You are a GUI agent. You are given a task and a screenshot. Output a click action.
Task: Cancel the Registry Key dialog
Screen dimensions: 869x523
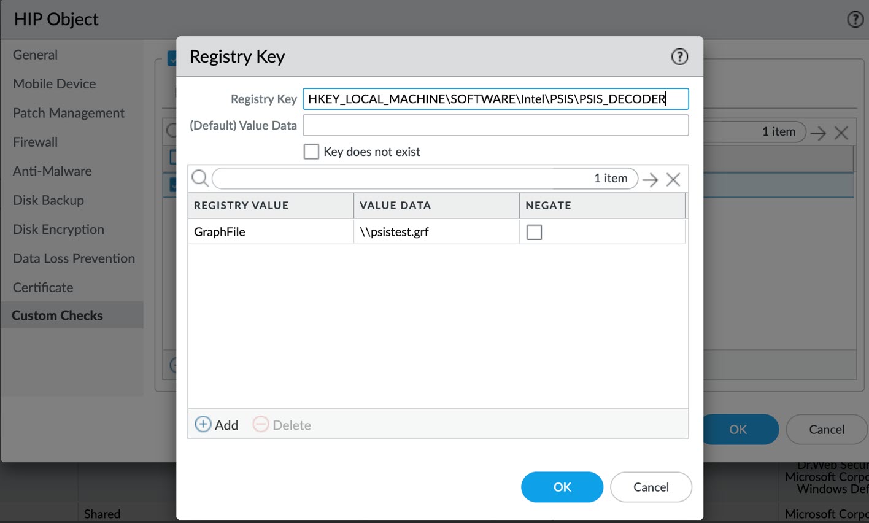[651, 487]
